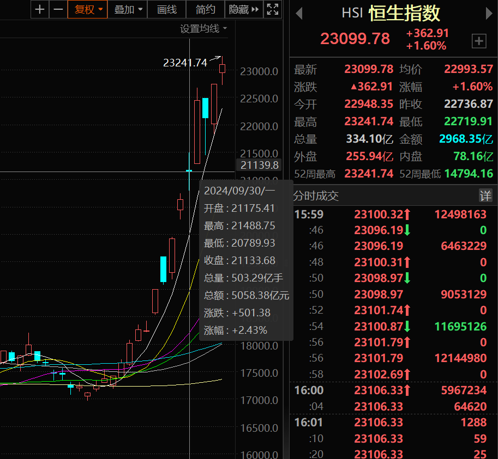
Task: Click tooltip 总额 5058.38亿元
Action: click(x=247, y=296)
